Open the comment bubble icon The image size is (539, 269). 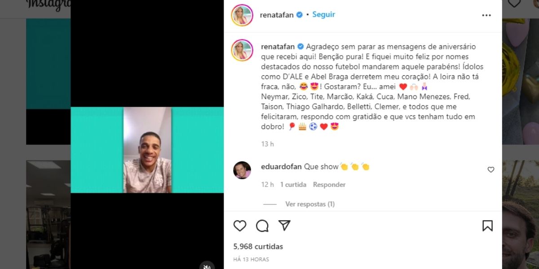262,226
